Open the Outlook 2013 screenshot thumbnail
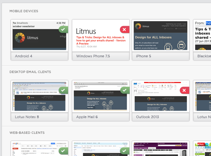The width and height of the screenshot is (211, 156). tap(160, 96)
